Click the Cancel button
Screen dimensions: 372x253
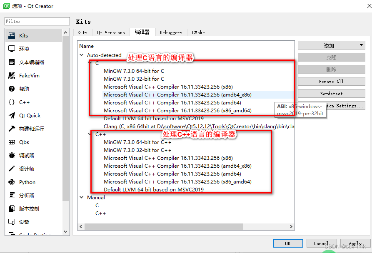[x=321, y=243]
